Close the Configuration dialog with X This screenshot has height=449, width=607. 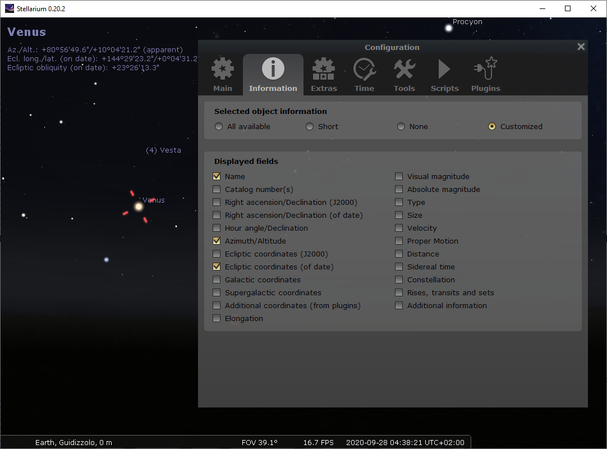(581, 47)
